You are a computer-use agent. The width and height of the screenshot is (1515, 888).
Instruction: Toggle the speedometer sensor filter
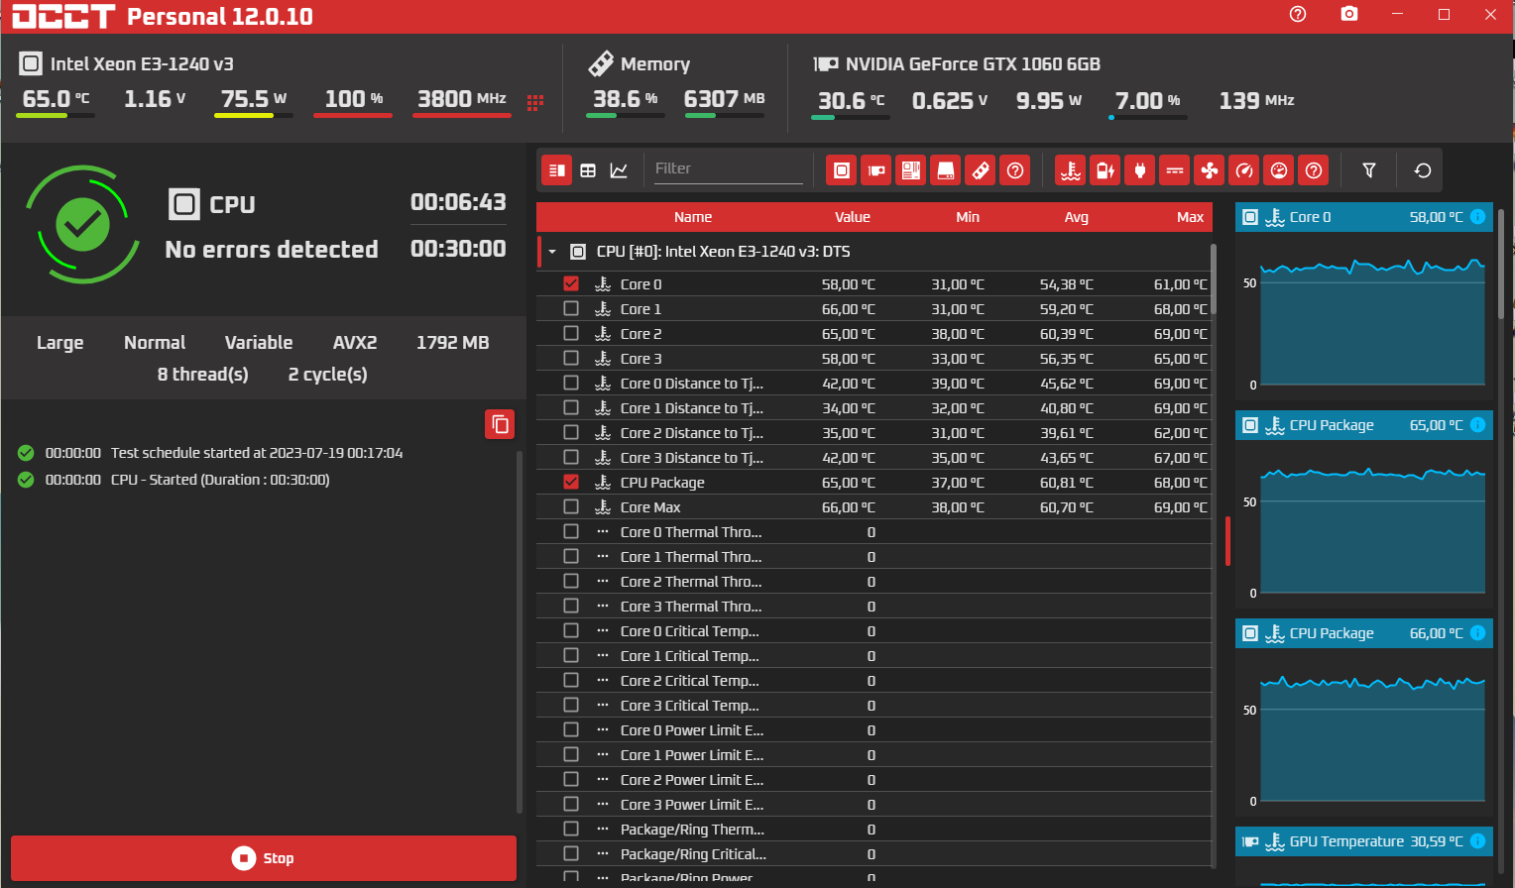pyautogui.click(x=1244, y=170)
